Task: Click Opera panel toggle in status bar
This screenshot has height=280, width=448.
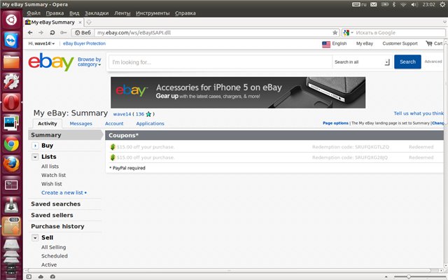Action: tap(29, 276)
